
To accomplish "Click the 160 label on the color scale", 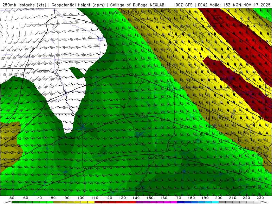I will (x=164, y=198).
